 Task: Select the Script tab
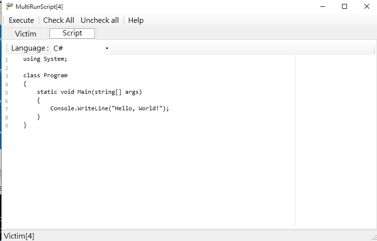[72, 33]
